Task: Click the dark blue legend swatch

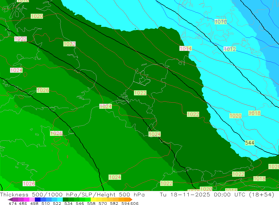Action: click(x=38, y=199)
